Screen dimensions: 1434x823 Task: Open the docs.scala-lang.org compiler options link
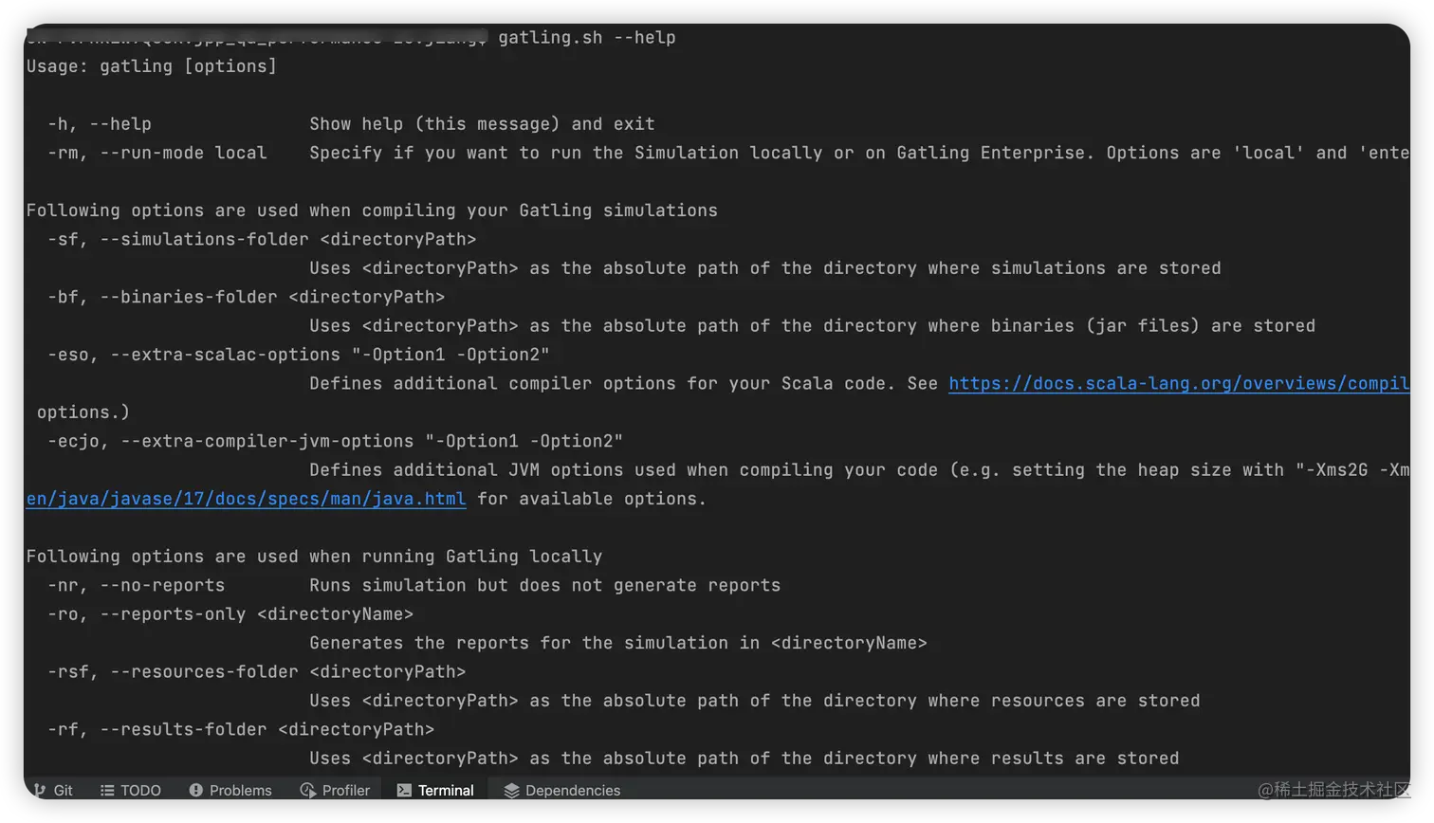(x=1178, y=383)
